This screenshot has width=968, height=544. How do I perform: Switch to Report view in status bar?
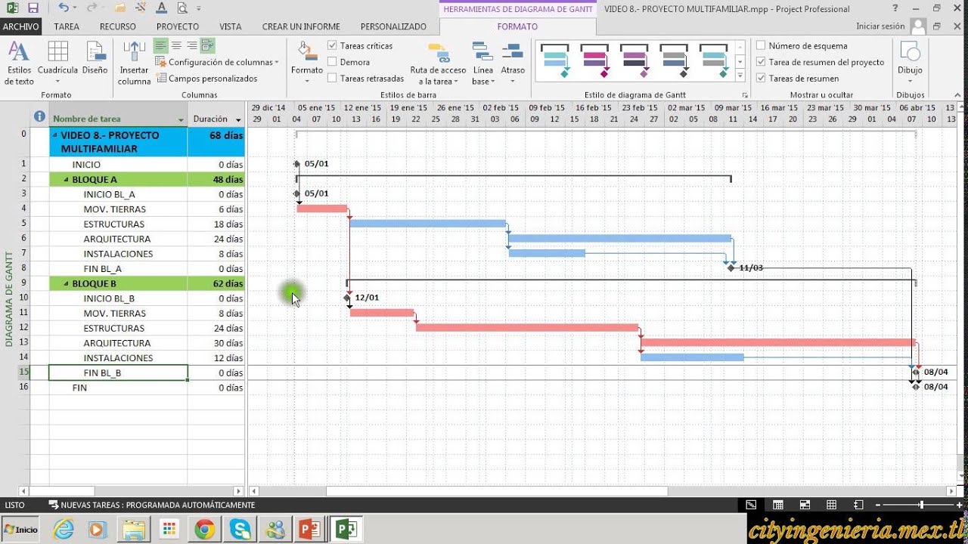[x=858, y=505]
